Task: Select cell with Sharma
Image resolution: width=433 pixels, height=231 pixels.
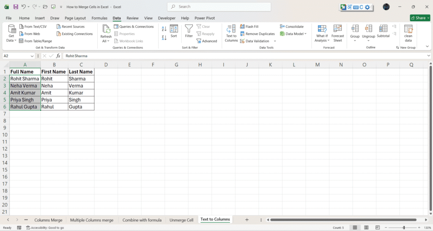Action: click(81, 79)
